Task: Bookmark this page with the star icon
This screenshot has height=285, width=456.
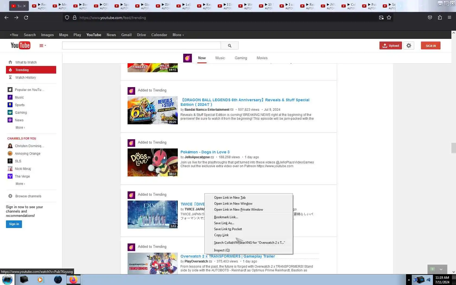Action: coord(389,18)
